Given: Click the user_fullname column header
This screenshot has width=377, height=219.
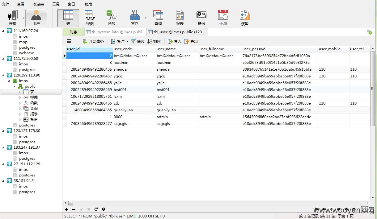Looking at the screenshot, I should (x=220, y=49).
